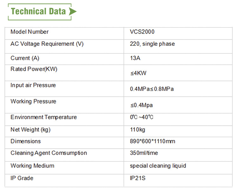Click the ≤4KW rated power value
This screenshot has width=238, height=191.
point(138,73)
